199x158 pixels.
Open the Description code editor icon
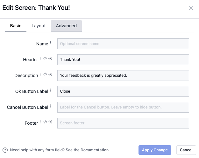tap(45, 75)
